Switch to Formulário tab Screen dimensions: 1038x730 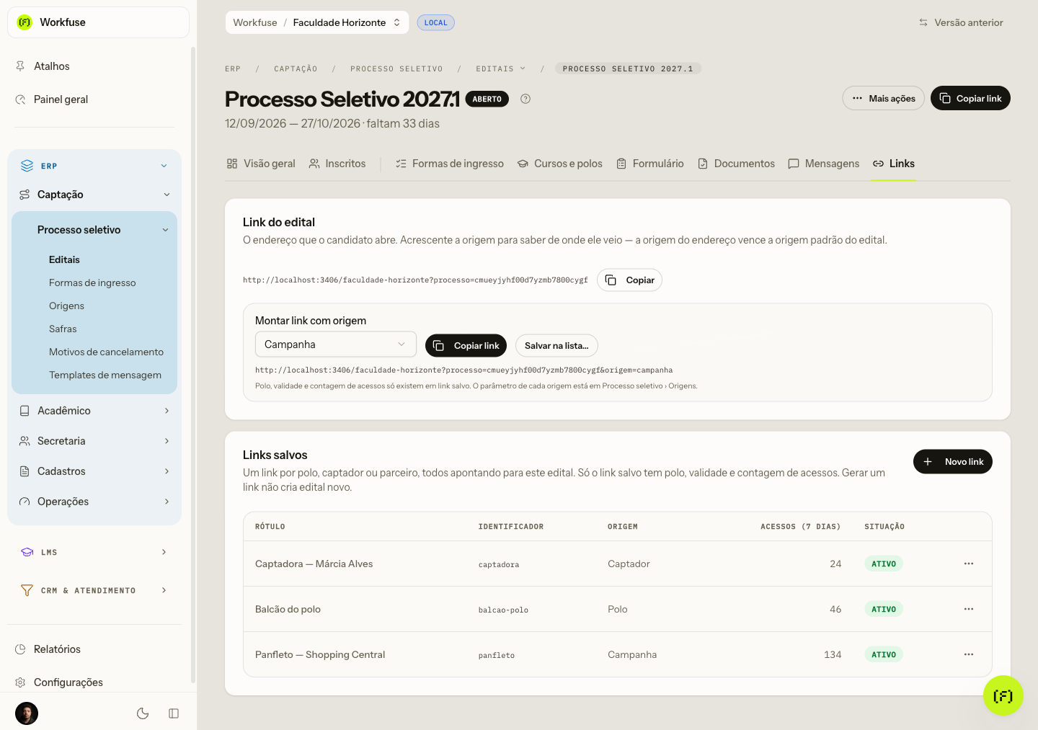[x=650, y=164]
